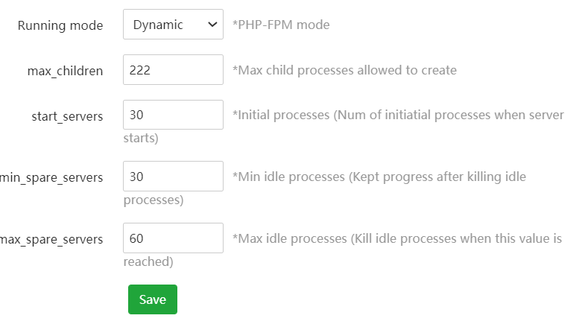Click the max_children label text

click(66, 71)
